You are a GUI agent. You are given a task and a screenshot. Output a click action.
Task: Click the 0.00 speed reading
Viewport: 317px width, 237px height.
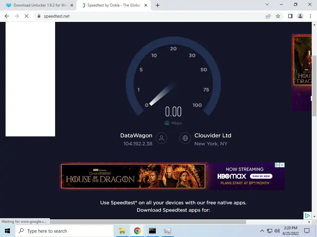point(173,112)
